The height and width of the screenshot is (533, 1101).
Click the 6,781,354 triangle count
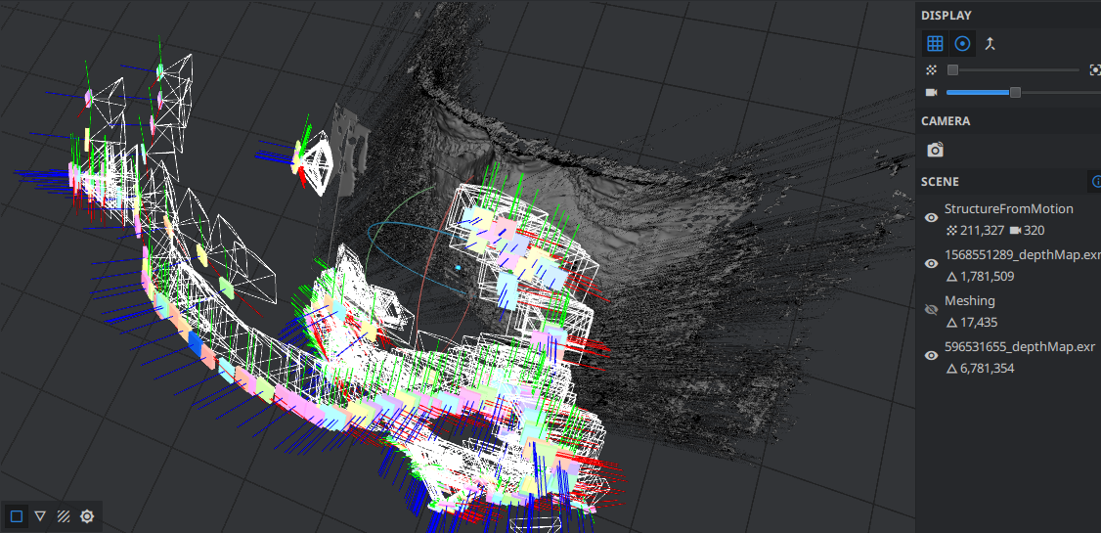point(987,369)
